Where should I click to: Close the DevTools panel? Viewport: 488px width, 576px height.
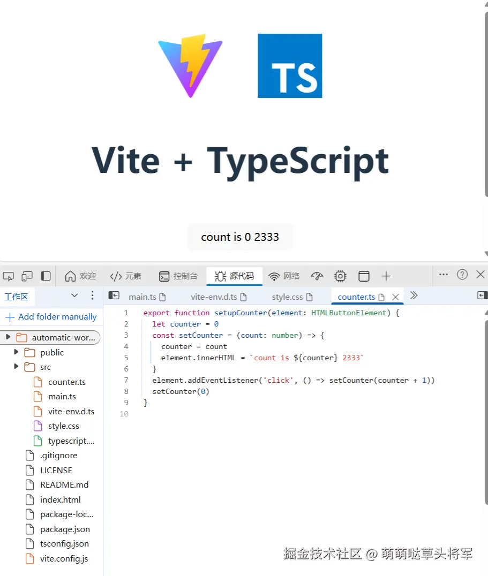point(481,275)
